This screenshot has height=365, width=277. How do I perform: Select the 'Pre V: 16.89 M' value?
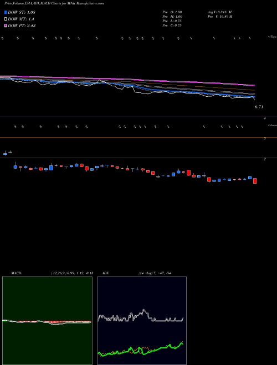[220, 17]
